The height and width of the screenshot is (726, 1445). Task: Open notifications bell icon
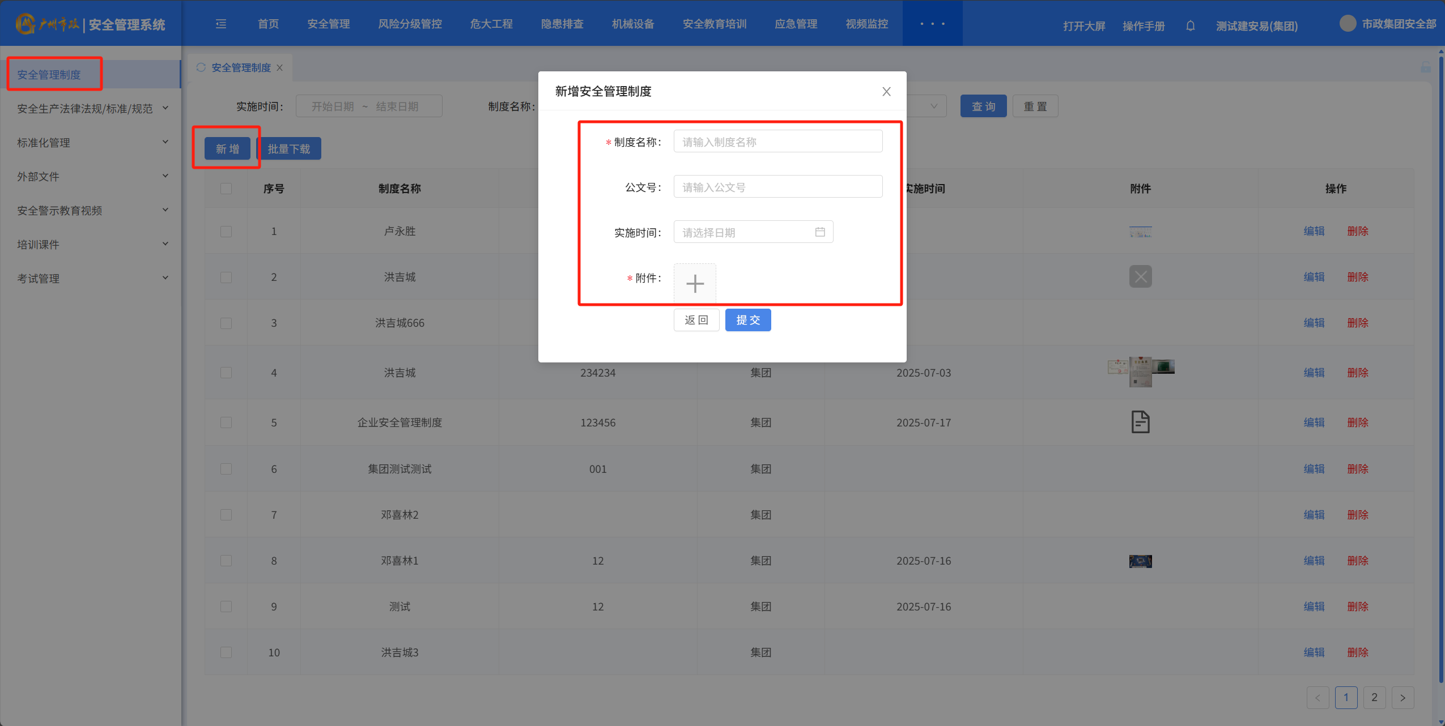(1190, 25)
